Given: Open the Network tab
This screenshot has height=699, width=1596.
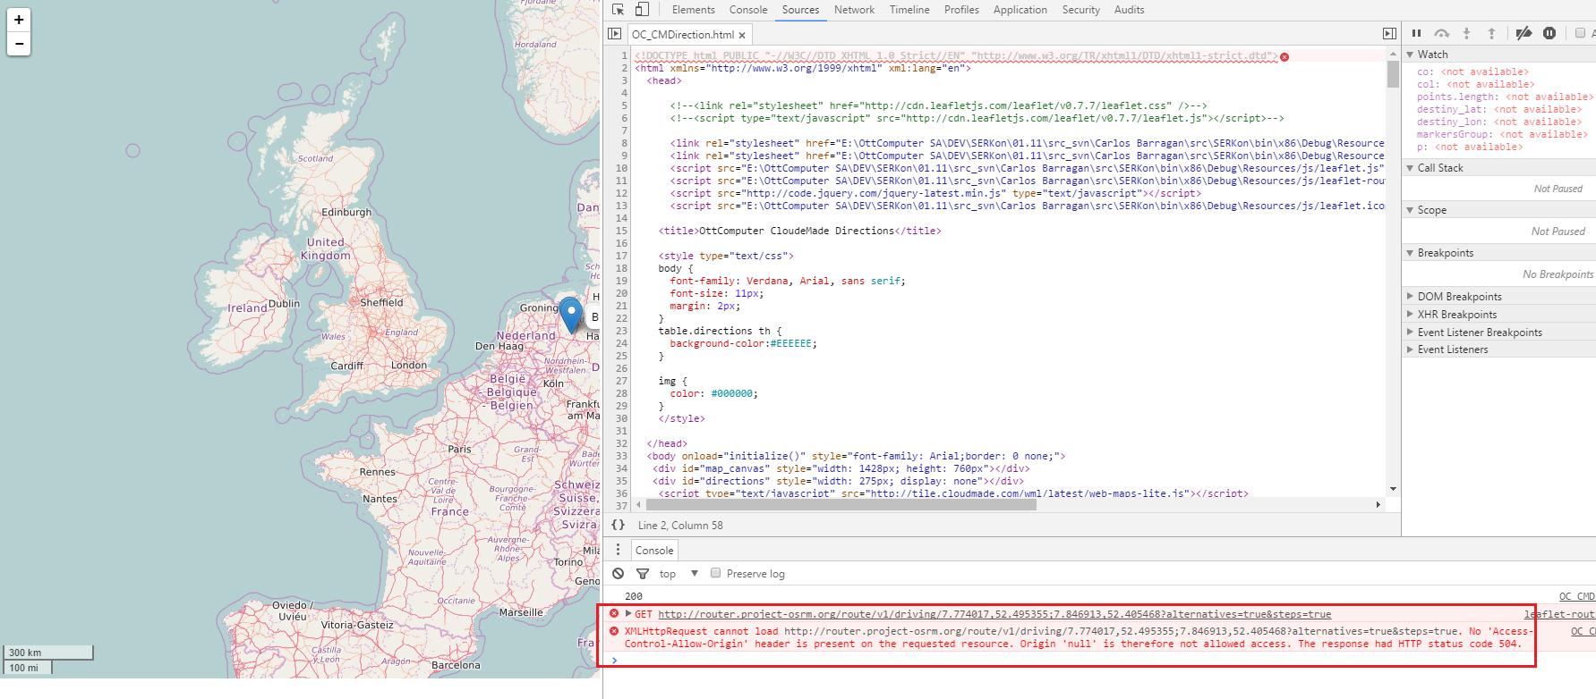Looking at the screenshot, I should 854,10.
